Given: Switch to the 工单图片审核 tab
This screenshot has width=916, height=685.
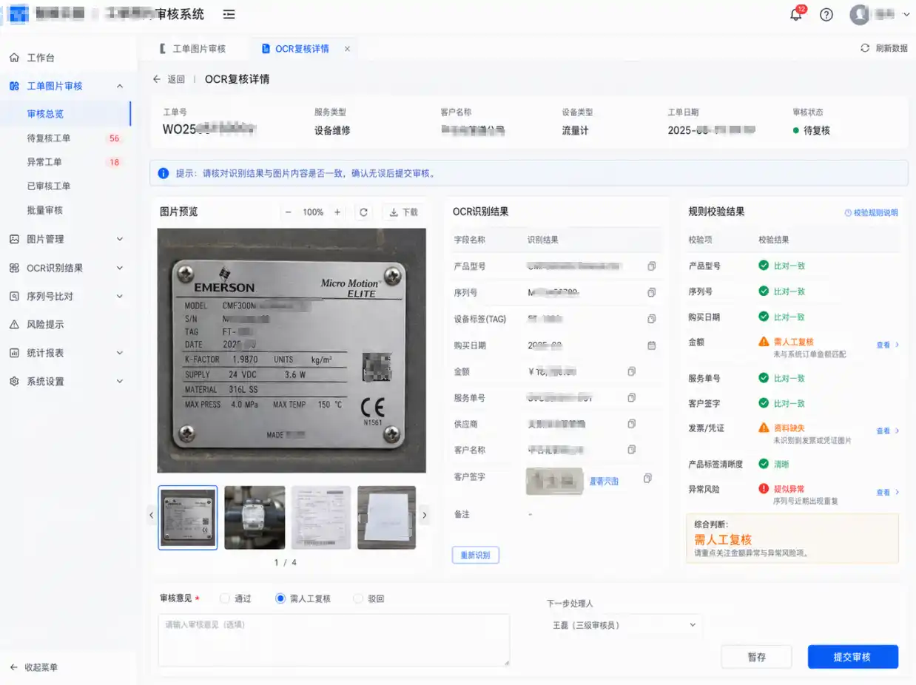Looking at the screenshot, I should (x=193, y=49).
